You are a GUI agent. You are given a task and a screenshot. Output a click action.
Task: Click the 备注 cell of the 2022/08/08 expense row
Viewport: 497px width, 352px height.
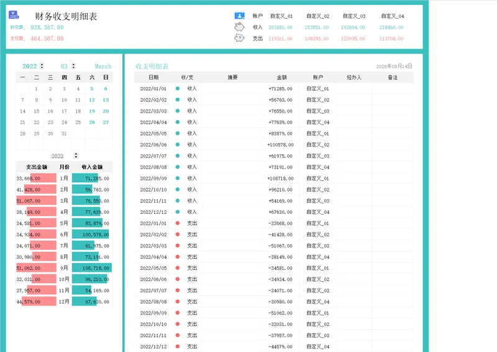click(393, 302)
